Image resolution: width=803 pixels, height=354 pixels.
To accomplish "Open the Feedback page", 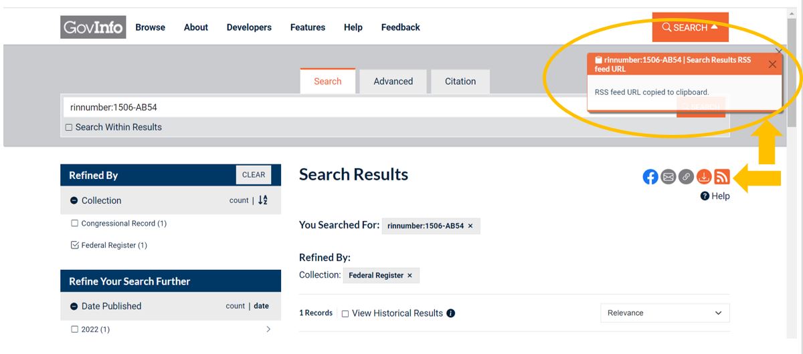I will point(401,27).
